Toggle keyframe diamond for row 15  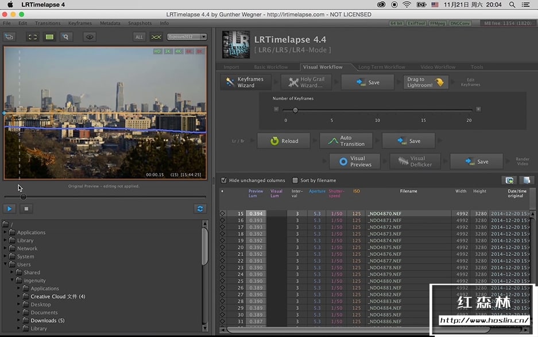pos(222,213)
